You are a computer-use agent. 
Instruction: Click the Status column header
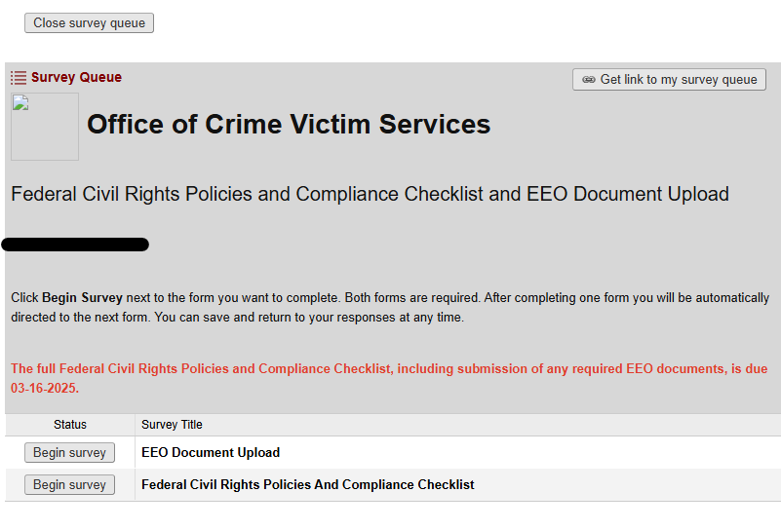pos(70,425)
